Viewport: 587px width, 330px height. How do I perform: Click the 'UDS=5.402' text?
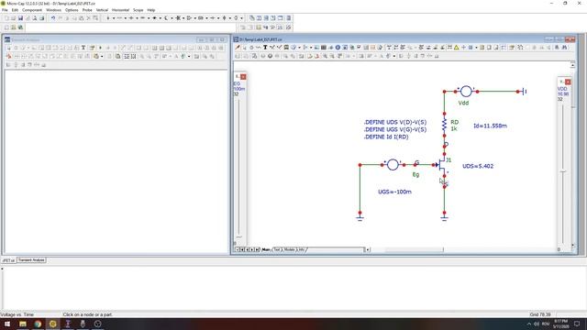(x=478, y=166)
